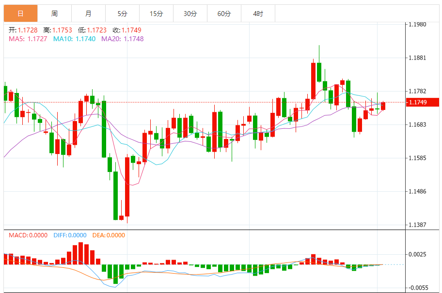442x293 pixels.
Task: Switch to the 周 weekly tab
Action: pyautogui.click(x=54, y=14)
